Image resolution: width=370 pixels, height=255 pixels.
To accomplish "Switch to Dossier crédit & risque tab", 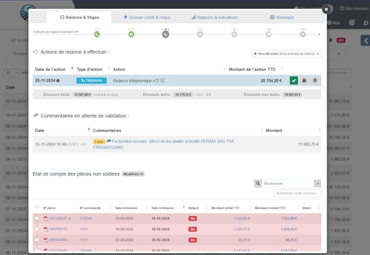I will tap(147, 17).
